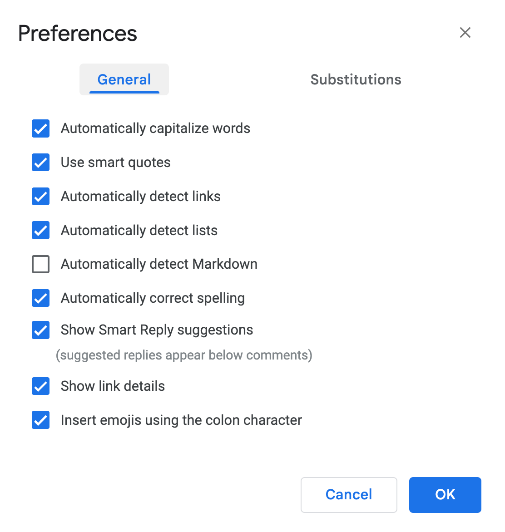505x532 pixels.
Task: Confirm preferences with OK button
Action: [445, 495]
